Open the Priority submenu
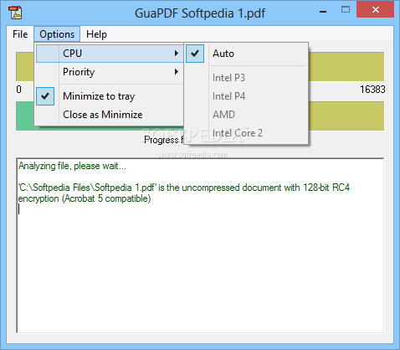The width and height of the screenshot is (400, 350). 110,72
